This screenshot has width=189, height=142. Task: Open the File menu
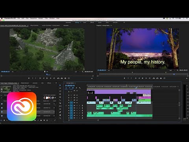(x=19, y=18)
